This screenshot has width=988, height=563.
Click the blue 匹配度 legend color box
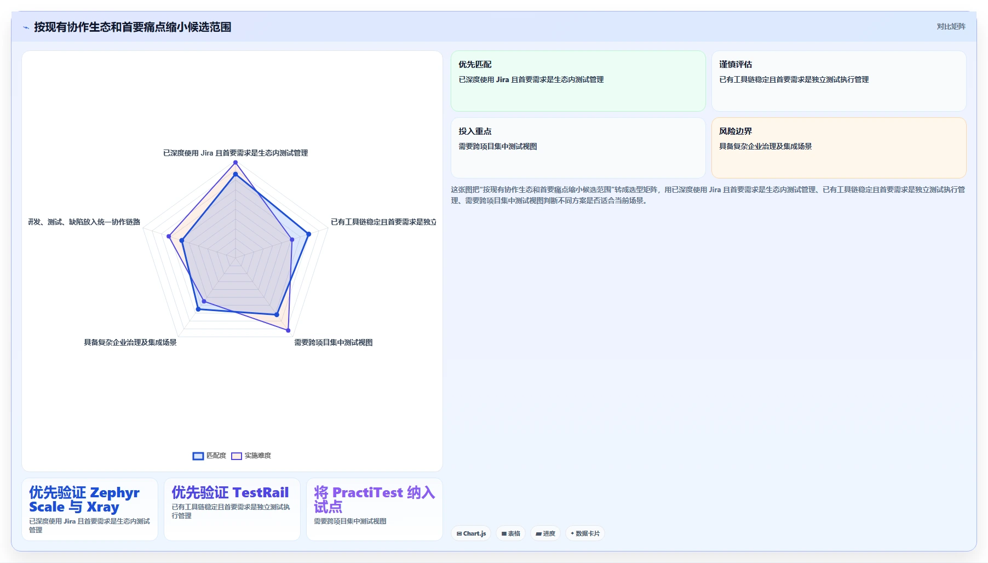(198, 456)
